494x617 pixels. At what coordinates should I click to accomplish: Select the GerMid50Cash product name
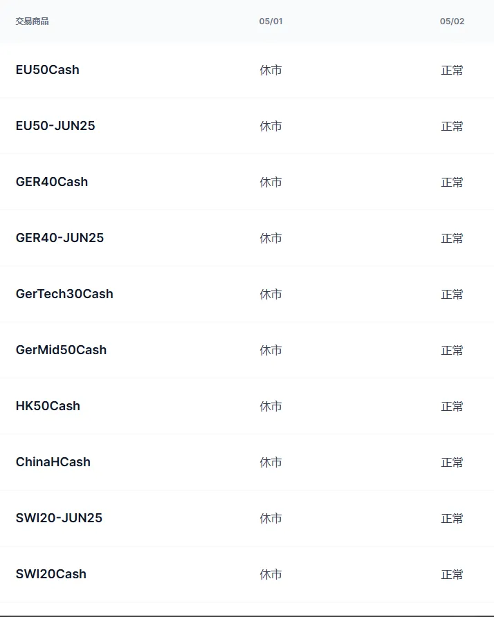(x=61, y=350)
